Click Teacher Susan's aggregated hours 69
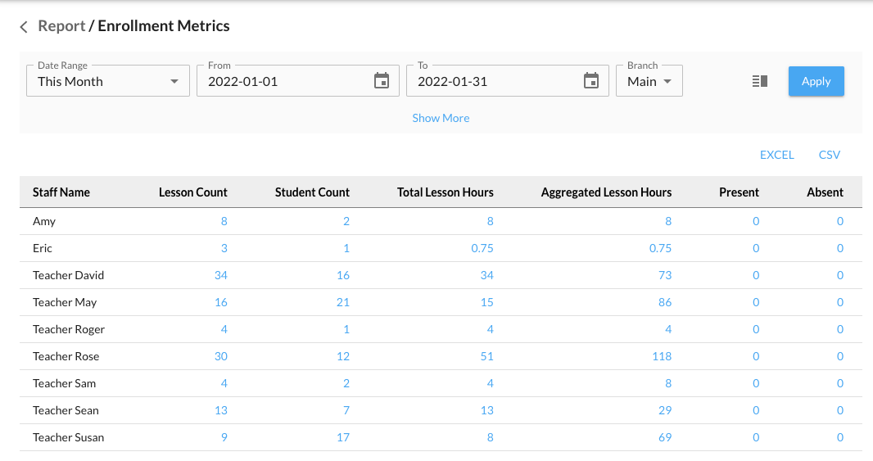Image resolution: width=873 pixels, height=461 pixels. 664,437
